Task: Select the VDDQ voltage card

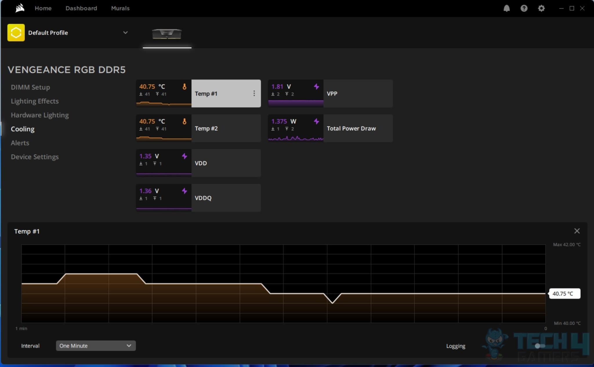Action: 198,198
